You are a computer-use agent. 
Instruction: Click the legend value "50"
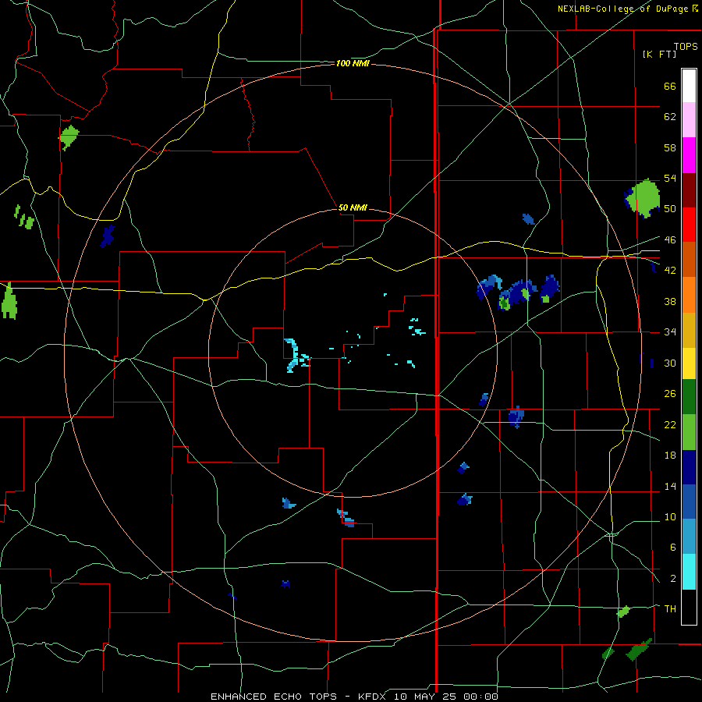click(670, 208)
